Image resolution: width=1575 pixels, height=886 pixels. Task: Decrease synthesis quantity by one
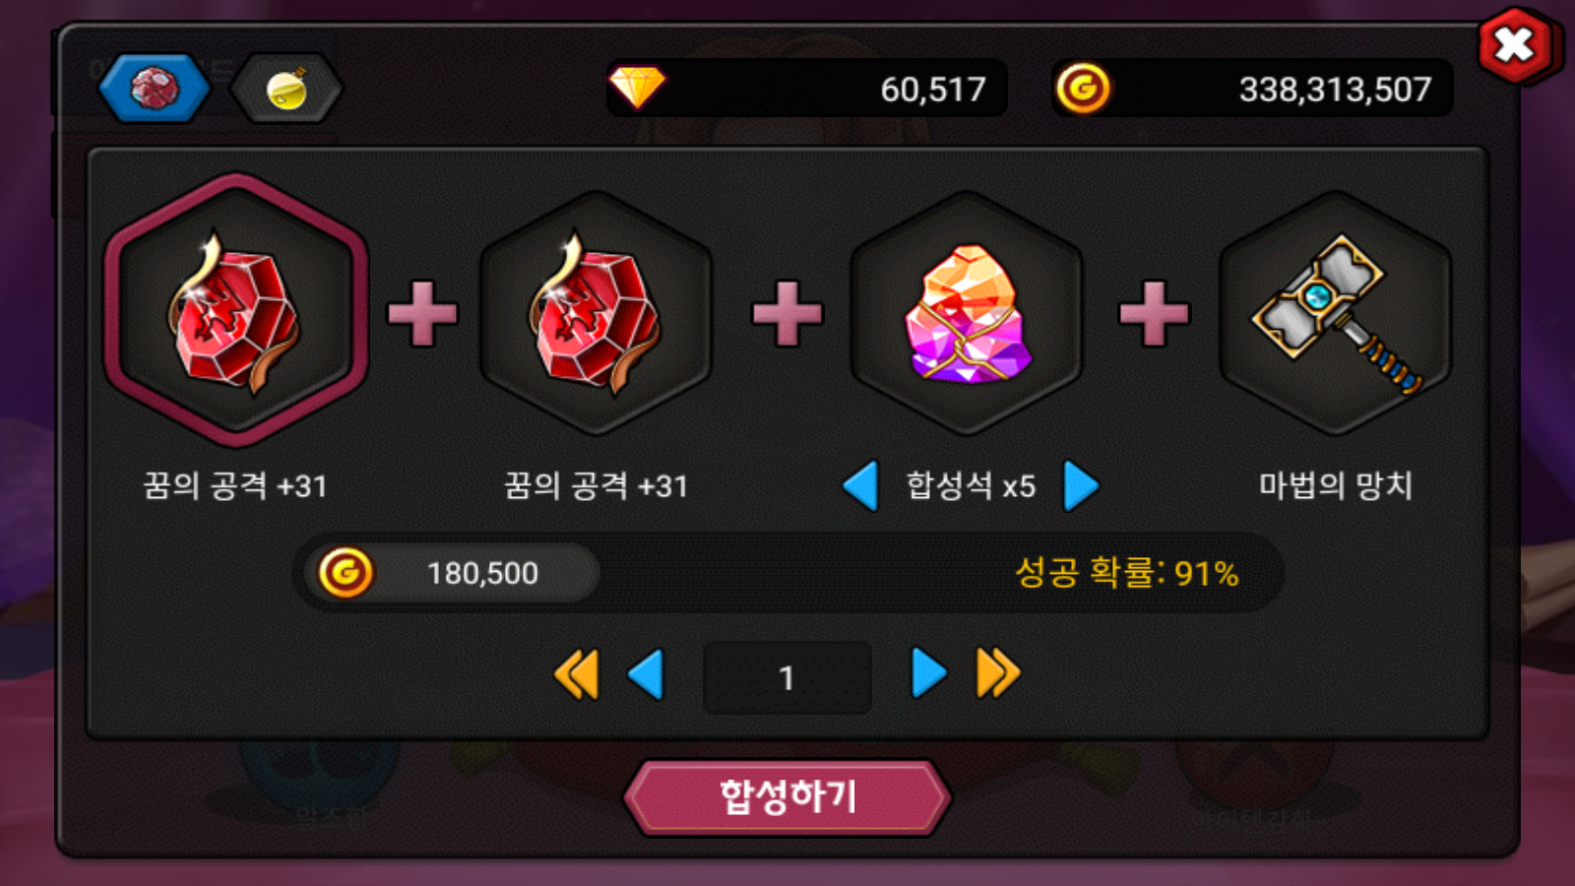(x=646, y=675)
